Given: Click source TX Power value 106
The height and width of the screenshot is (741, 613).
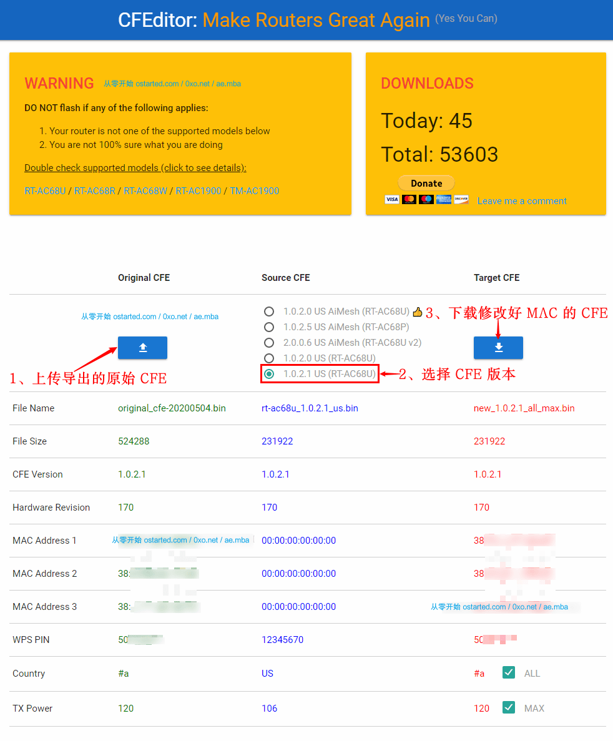Looking at the screenshot, I should coord(270,709).
